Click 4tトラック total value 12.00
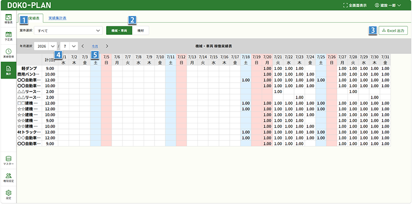 (x=50, y=132)
